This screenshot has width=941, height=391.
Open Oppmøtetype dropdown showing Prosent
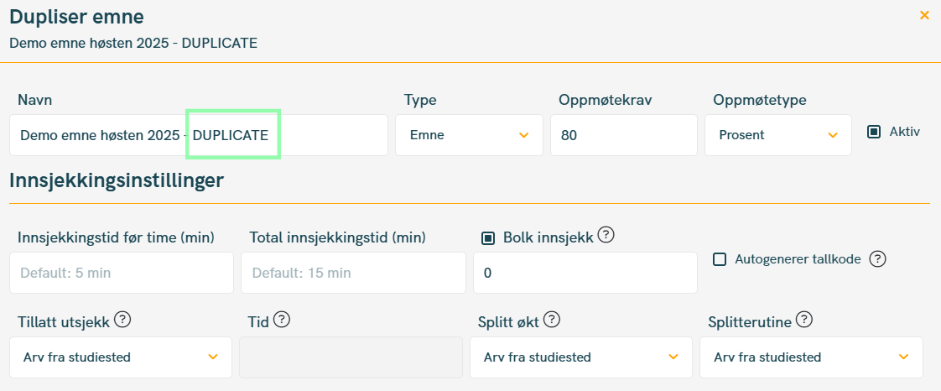777,135
